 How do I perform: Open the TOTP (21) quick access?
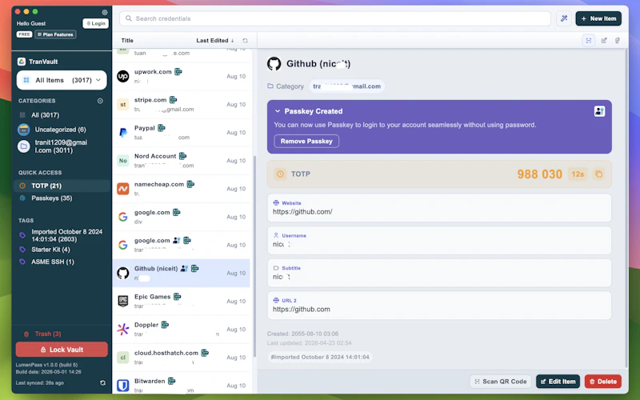[x=62, y=186]
